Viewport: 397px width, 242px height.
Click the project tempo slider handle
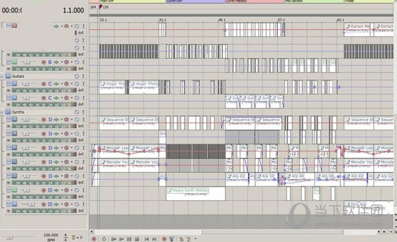tap(9, 237)
